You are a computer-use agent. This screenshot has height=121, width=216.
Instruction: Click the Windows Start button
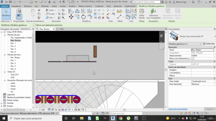(4, 118)
